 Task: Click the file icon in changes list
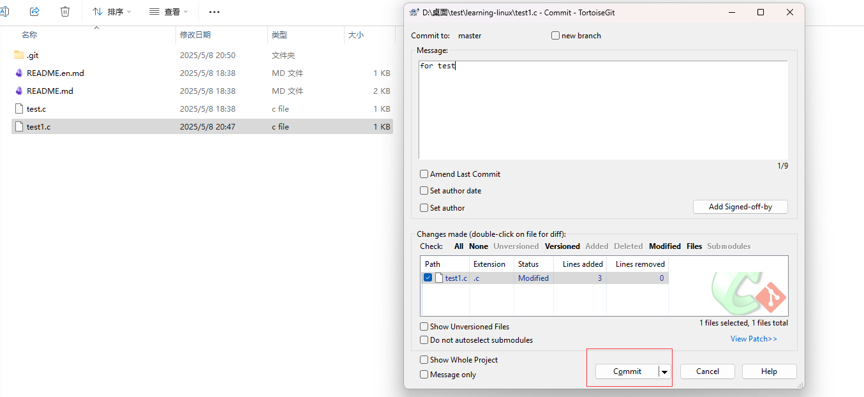tap(439, 278)
